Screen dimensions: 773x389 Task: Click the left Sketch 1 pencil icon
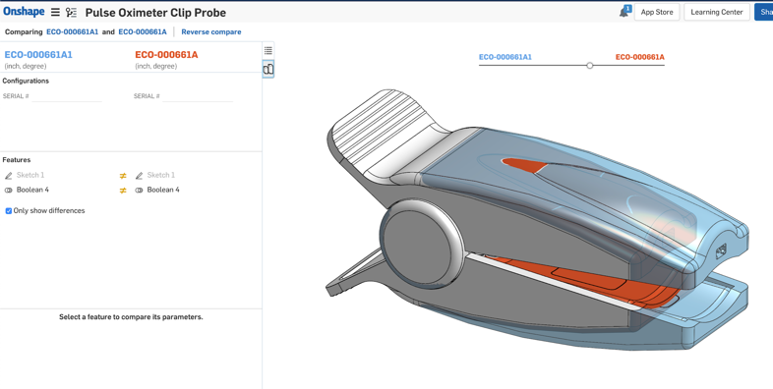tap(9, 175)
